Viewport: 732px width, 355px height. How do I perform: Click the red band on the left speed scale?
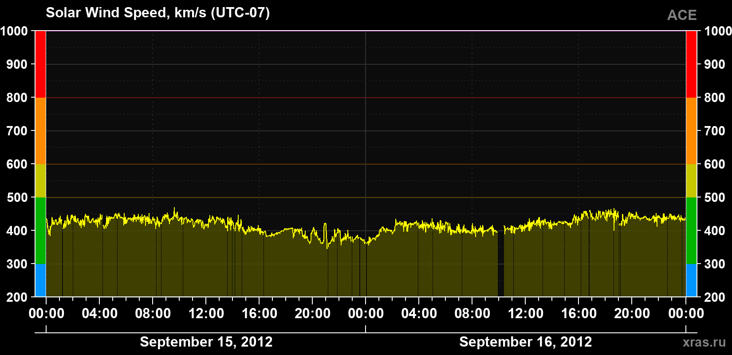40,64
